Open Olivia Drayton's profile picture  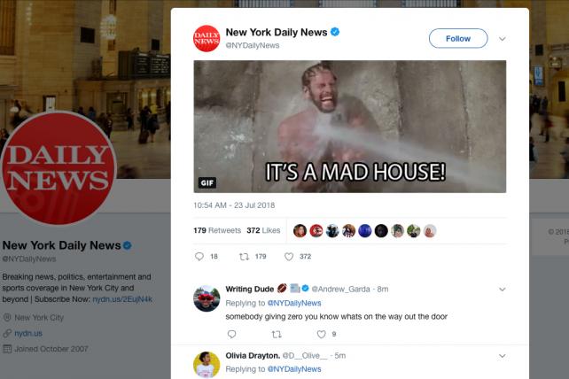(207, 365)
